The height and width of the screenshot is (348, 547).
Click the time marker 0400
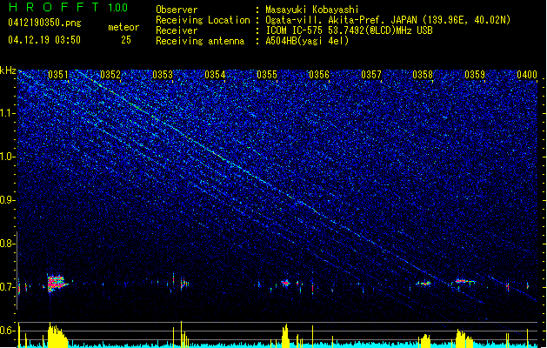(x=527, y=75)
